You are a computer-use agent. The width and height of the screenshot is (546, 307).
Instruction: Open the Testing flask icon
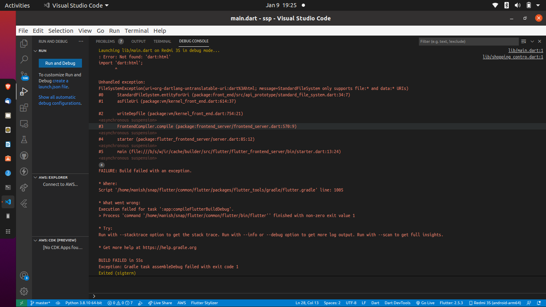tap(24, 140)
